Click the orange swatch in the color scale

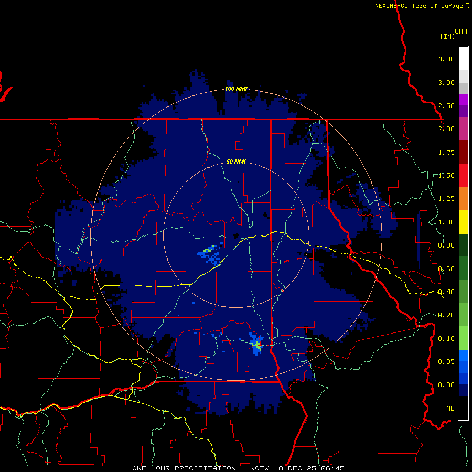463,199
